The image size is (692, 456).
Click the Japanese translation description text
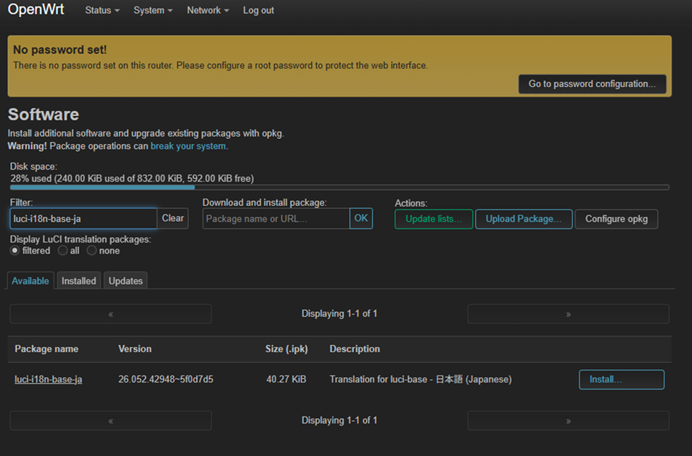point(421,379)
